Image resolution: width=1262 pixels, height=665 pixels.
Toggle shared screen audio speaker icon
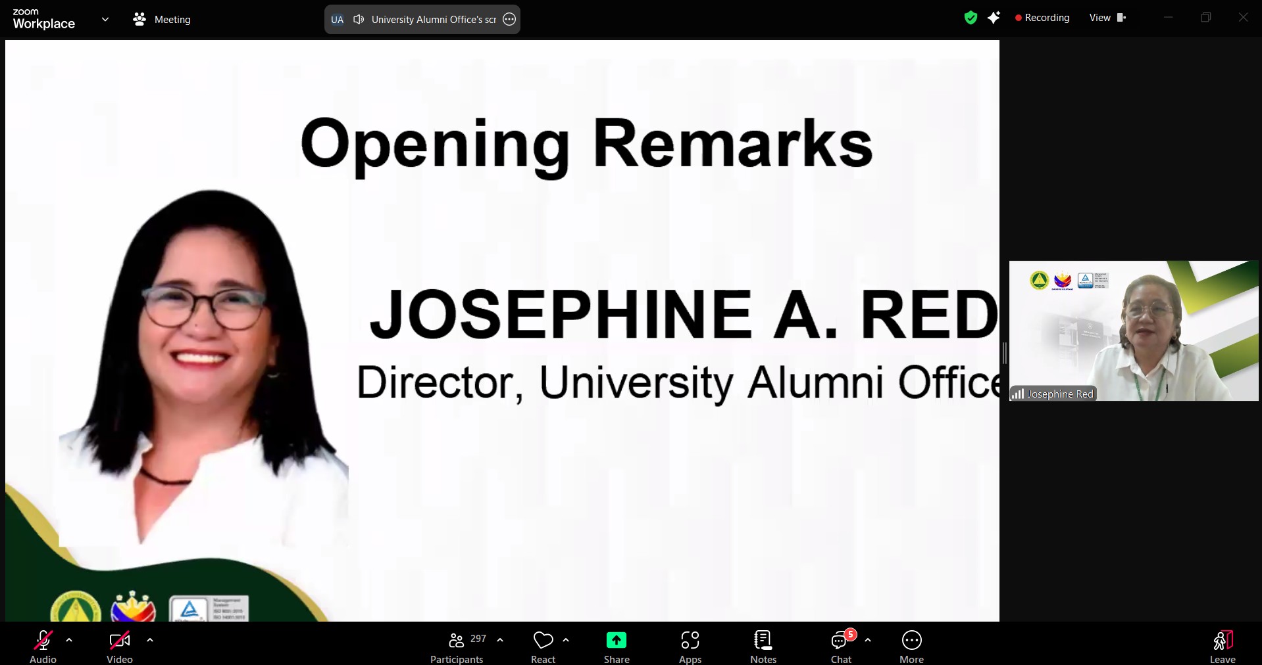pyautogui.click(x=359, y=20)
